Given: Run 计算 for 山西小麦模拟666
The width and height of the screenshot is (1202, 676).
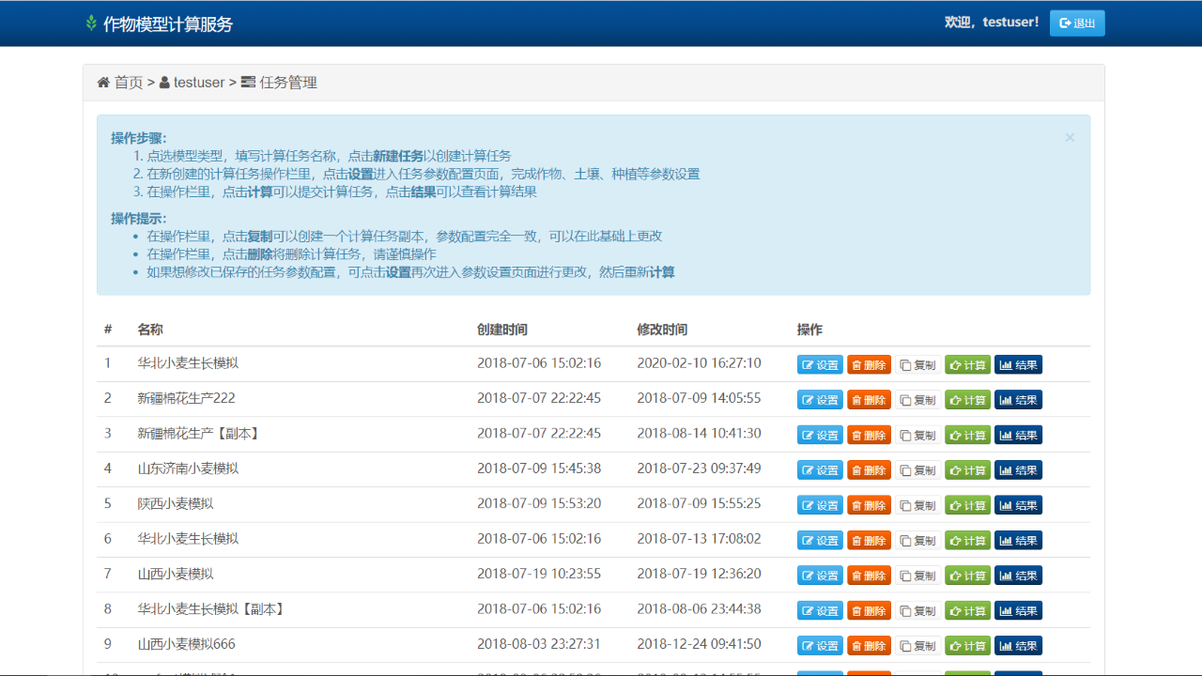Looking at the screenshot, I should [x=967, y=646].
